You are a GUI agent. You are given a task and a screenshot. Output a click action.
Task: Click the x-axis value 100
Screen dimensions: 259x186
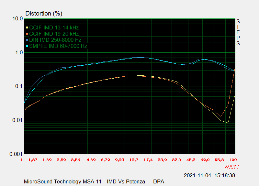click(x=233, y=160)
